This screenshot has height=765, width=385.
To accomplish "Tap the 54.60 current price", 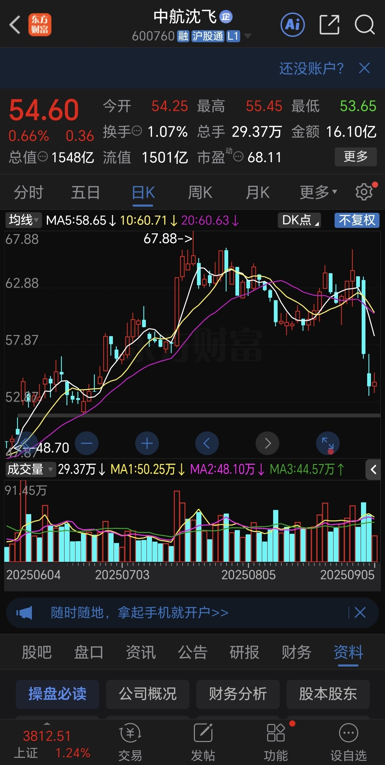I will [44, 110].
